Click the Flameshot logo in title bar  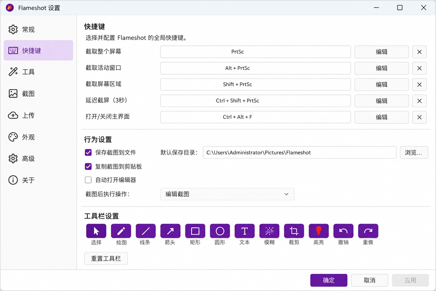click(x=10, y=8)
